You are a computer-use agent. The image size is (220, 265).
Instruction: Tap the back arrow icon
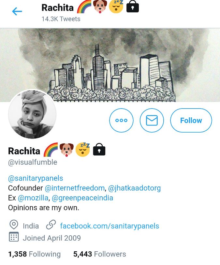coord(17,11)
